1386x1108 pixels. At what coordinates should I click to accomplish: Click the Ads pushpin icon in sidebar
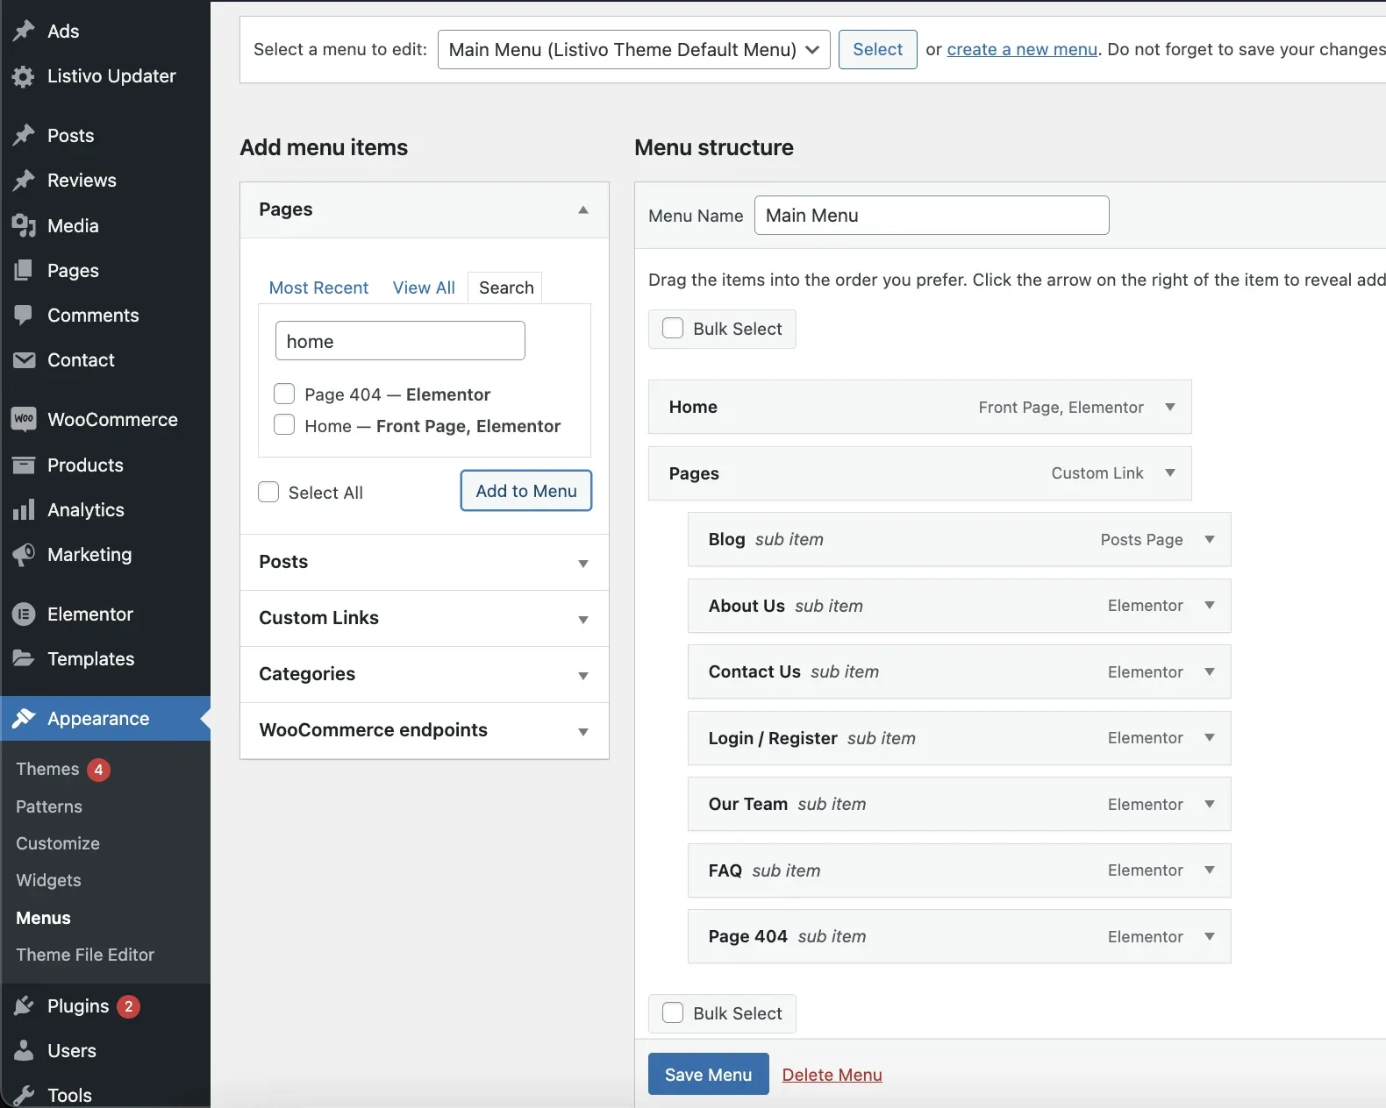(24, 31)
